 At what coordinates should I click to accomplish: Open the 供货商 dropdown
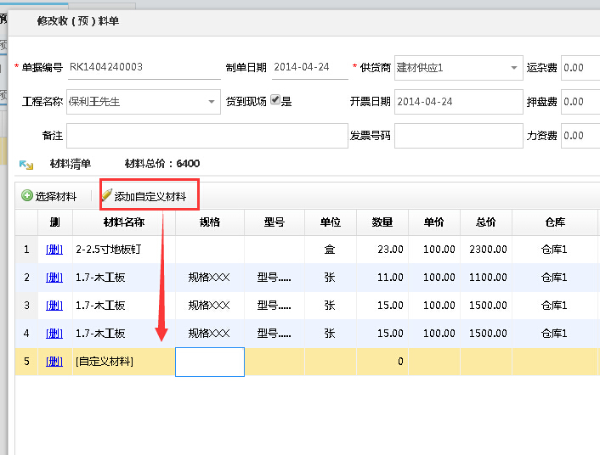pyautogui.click(x=515, y=68)
